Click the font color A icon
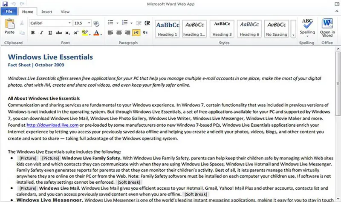Image resolution: width=341 pixels, height=202 pixels. pyautogui.click(x=96, y=33)
